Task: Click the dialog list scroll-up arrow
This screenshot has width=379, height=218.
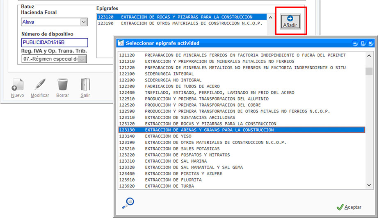Action: tap(369, 56)
